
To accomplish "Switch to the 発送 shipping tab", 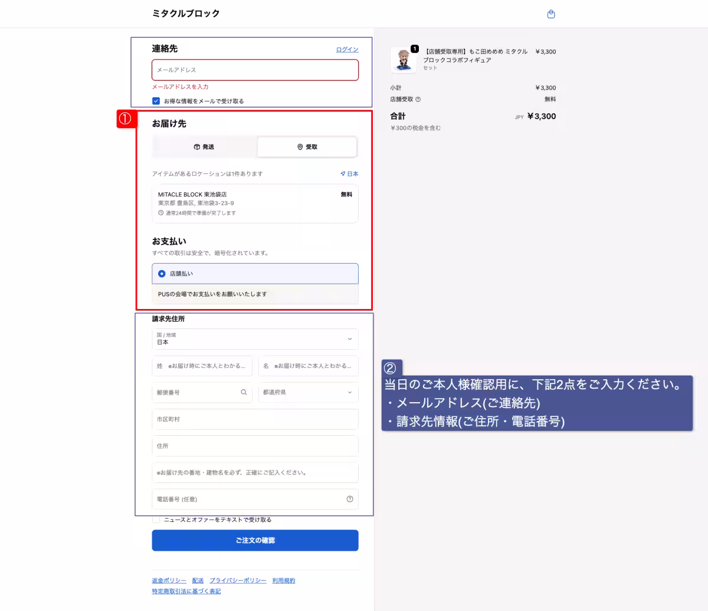I will (204, 147).
